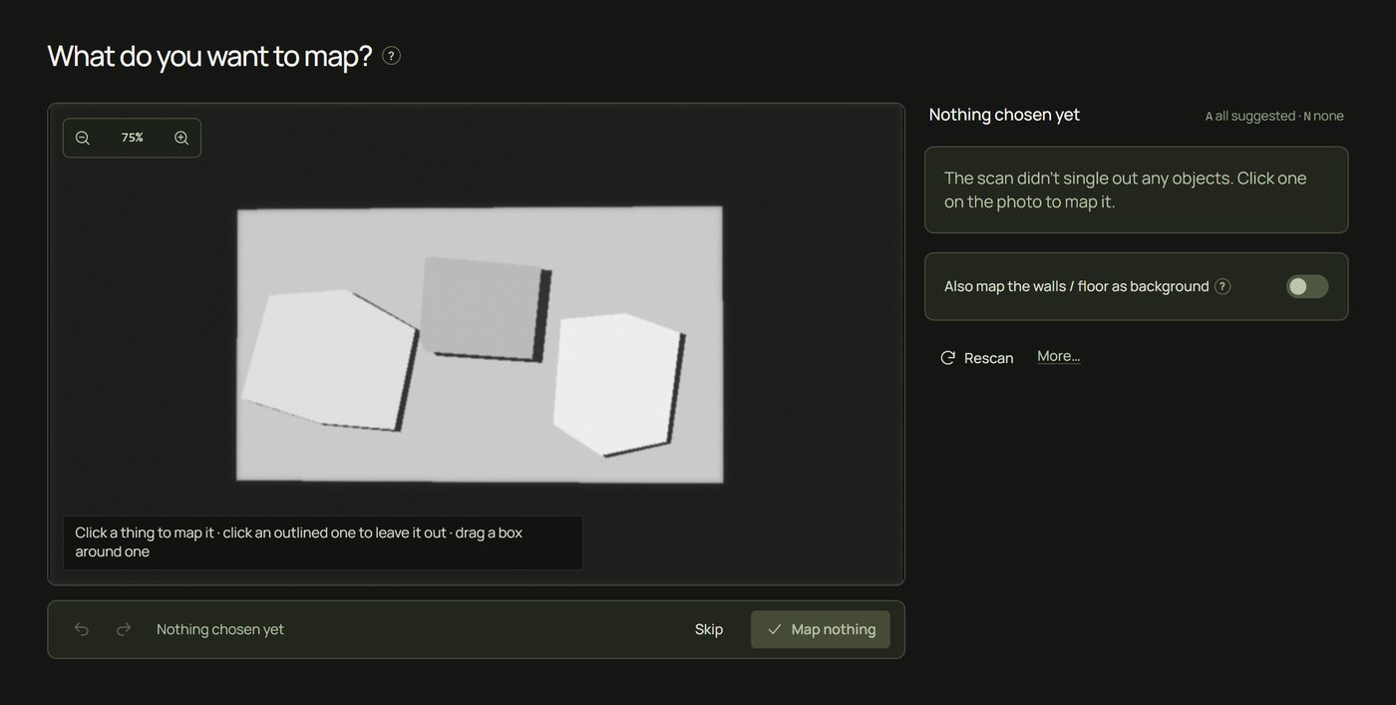
Task: Open help beside 'What do you want to map?'
Action: [x=391, y=56]
